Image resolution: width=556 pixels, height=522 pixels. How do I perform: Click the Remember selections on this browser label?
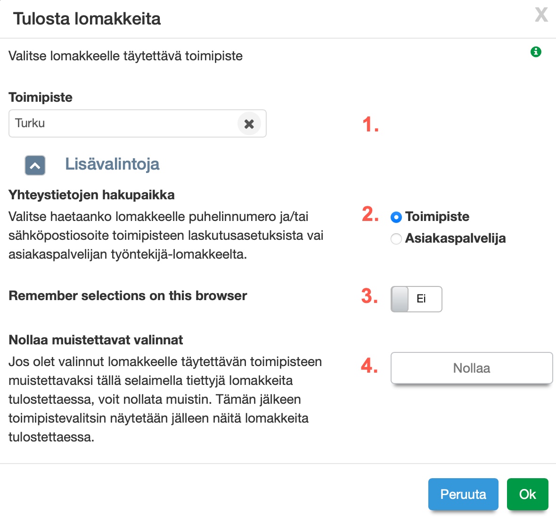point(128,296)
